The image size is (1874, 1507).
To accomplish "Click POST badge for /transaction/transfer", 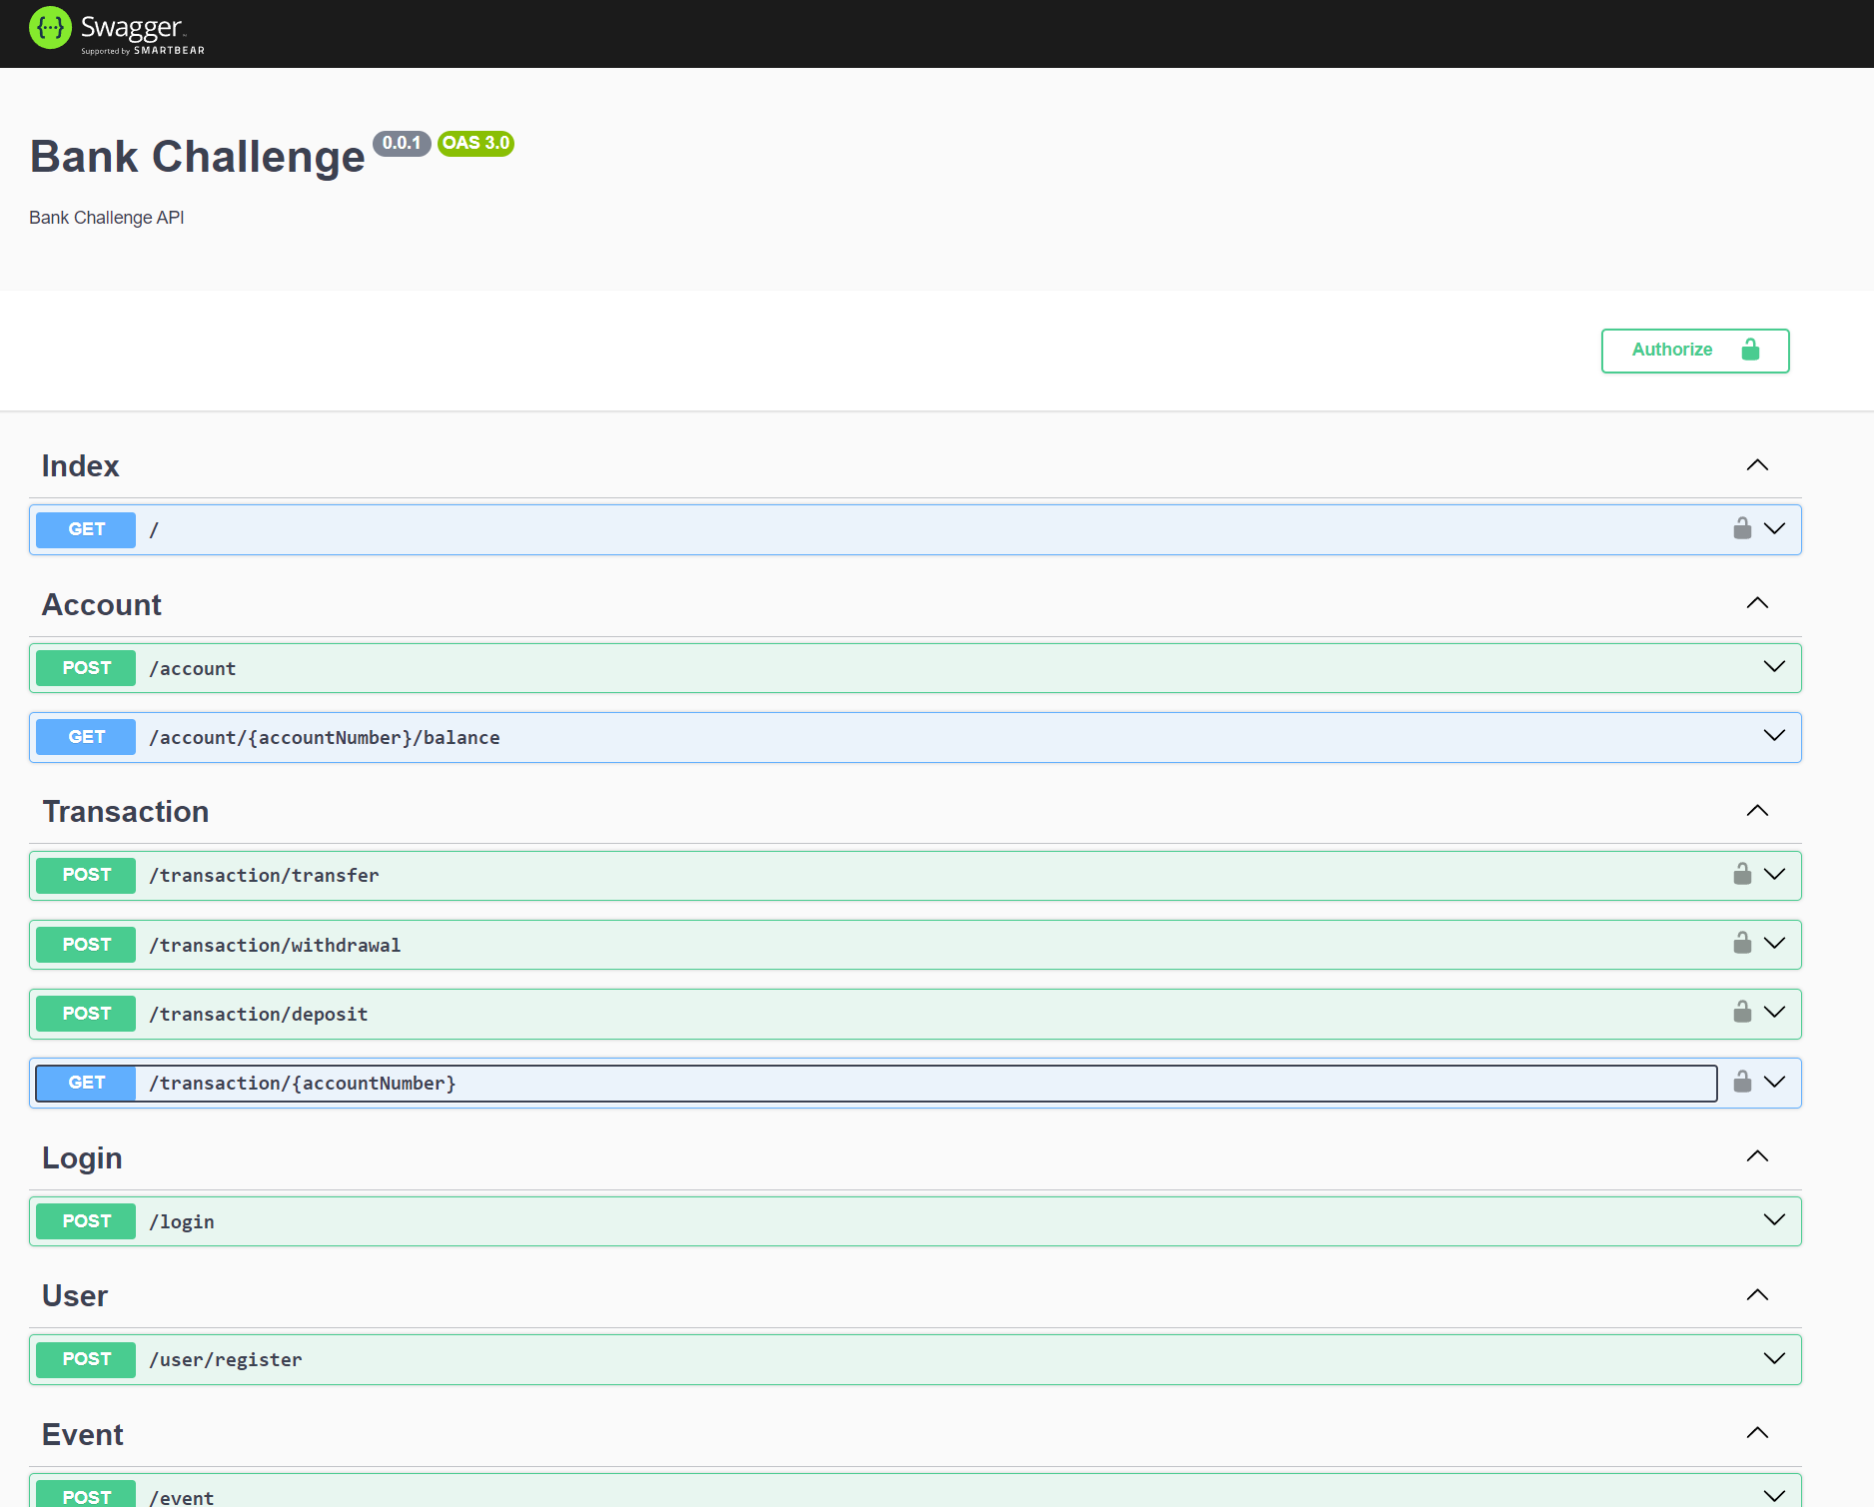I will pos(86,875).
